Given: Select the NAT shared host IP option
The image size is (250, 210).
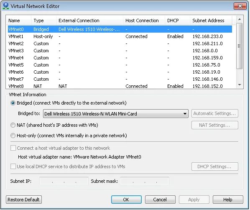Looking at the screenshot, I should tap(13, 125).
